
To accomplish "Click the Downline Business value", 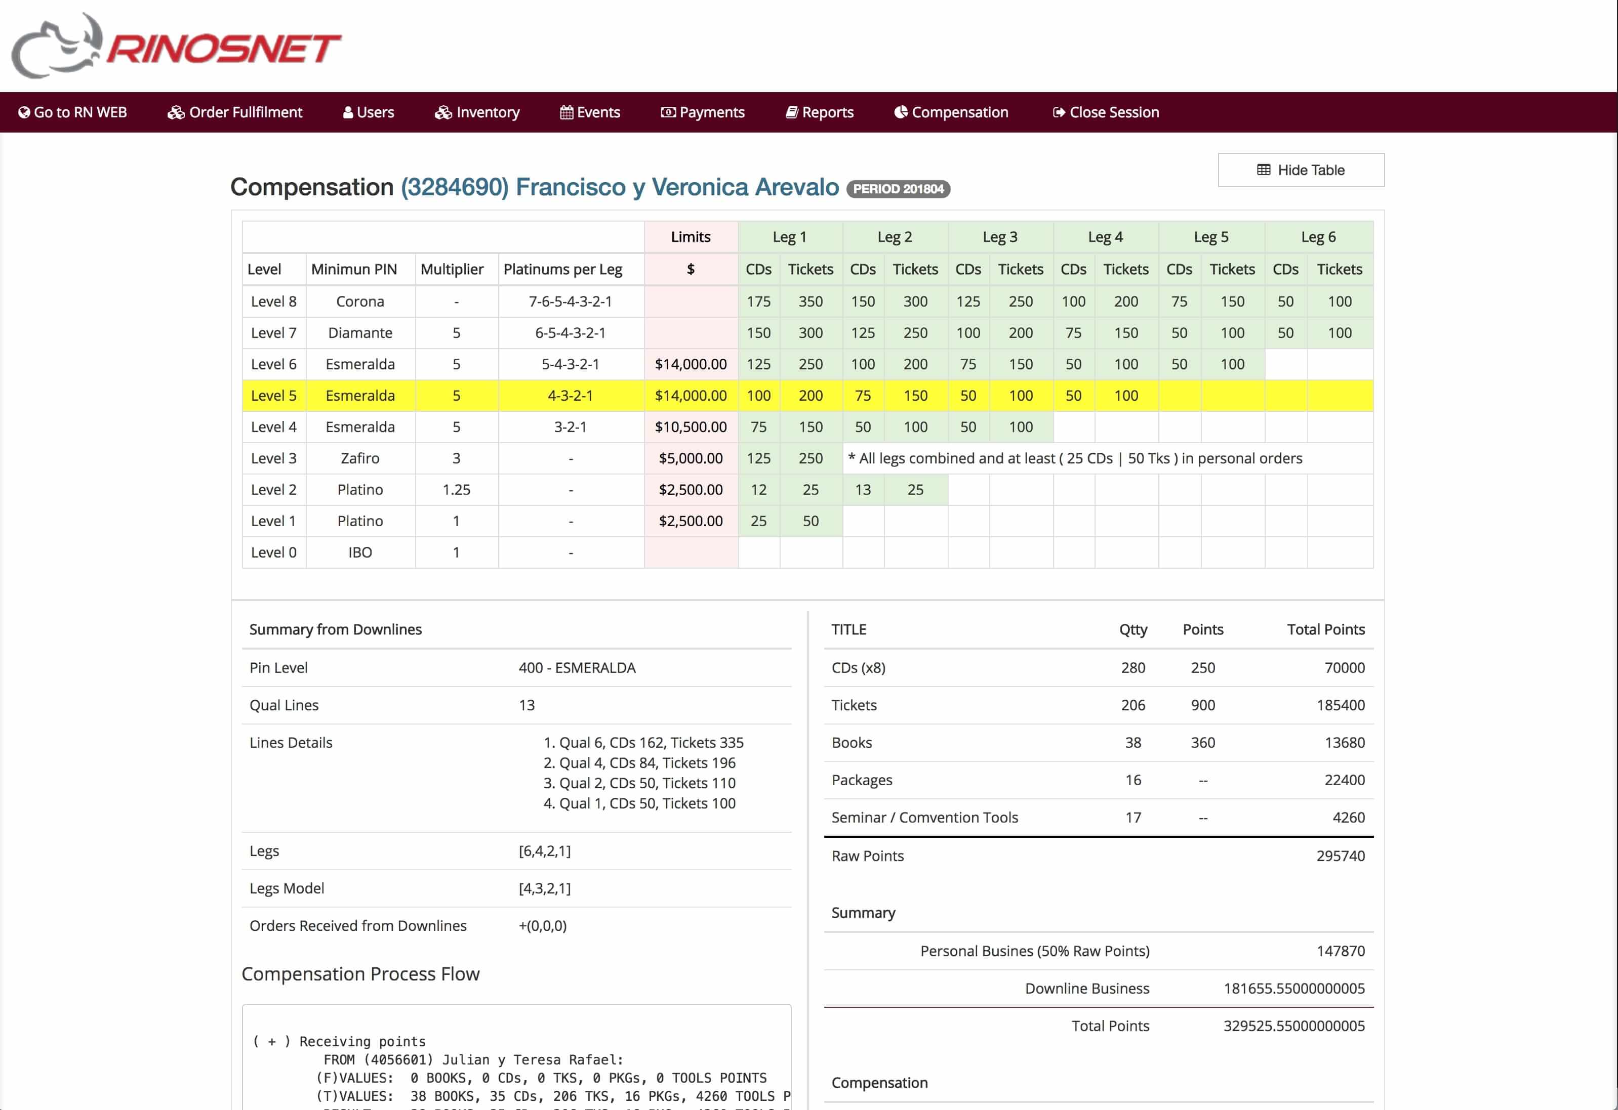I will tap(1295, 988).
